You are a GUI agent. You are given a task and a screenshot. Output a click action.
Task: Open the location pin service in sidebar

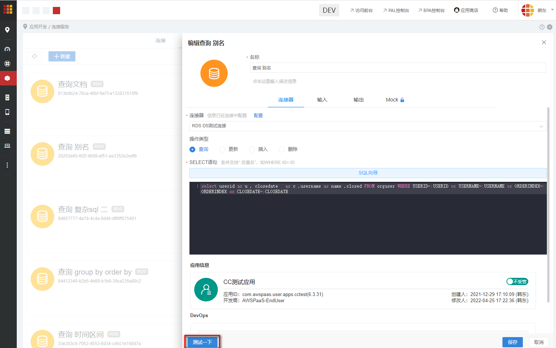pos(8,30)
